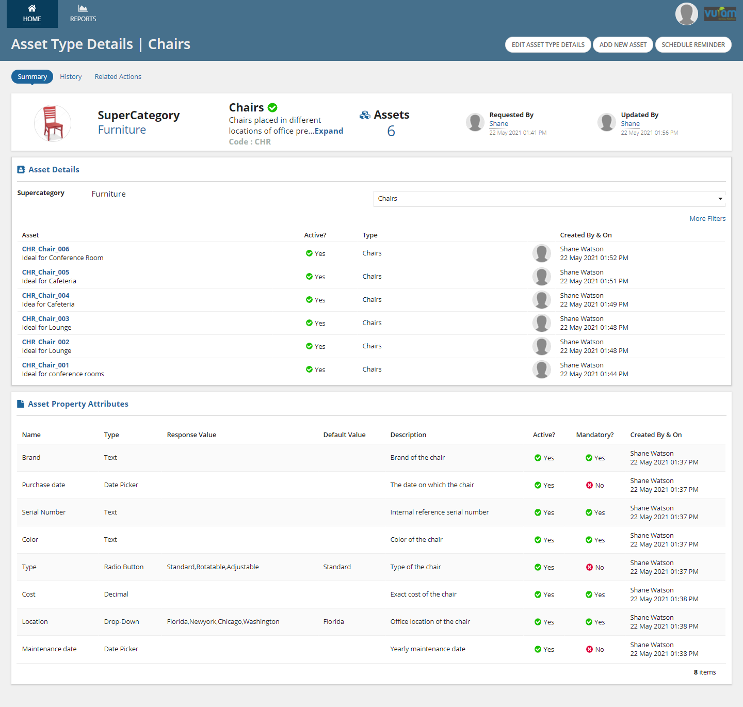Click the Mandatory No indicator for Purchase date
Image resolution: width=743 pixels, height=707 pixels.
(x=590, y=485)
